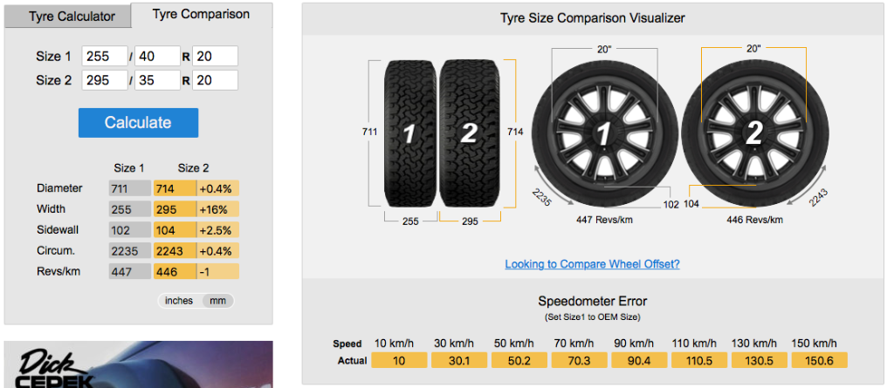This screenshot has width=894, height=388.
Task: Switch units to inches
Action: pos(179,301)
